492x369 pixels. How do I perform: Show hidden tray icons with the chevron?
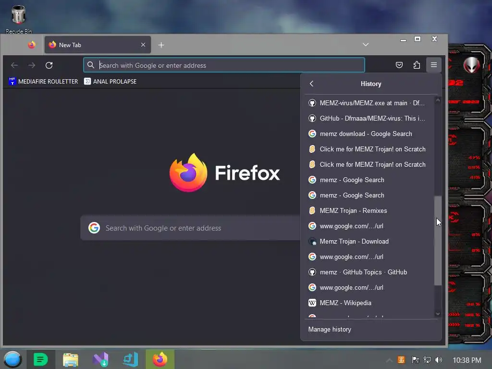[x=389, y=360]
